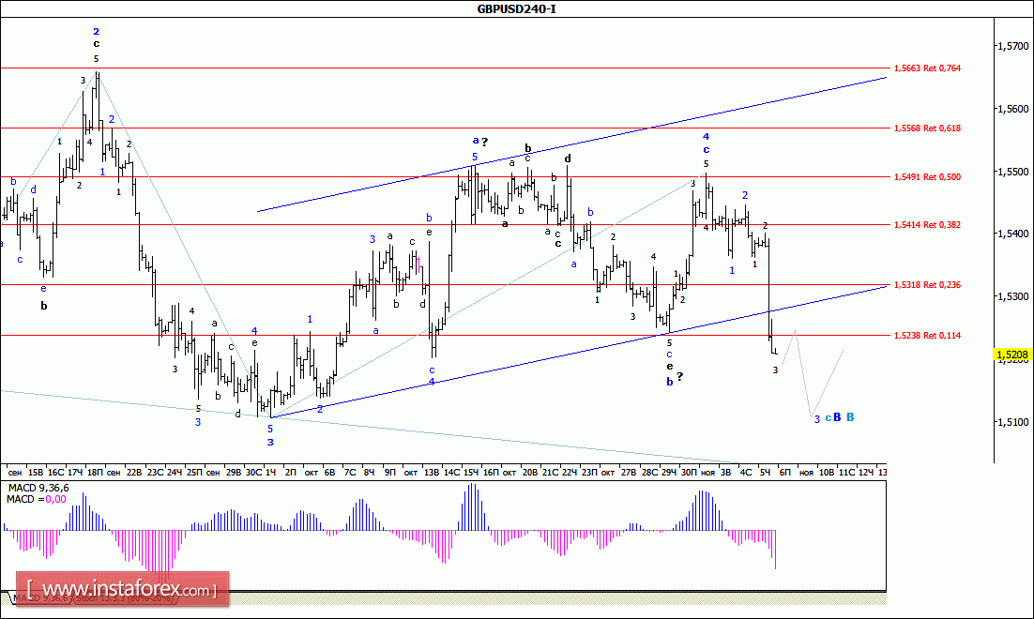The height and width of the screenshot is (619, 1034).
Task: Click the 1,5100 price axis value
Action: (x=1012, y=422)
